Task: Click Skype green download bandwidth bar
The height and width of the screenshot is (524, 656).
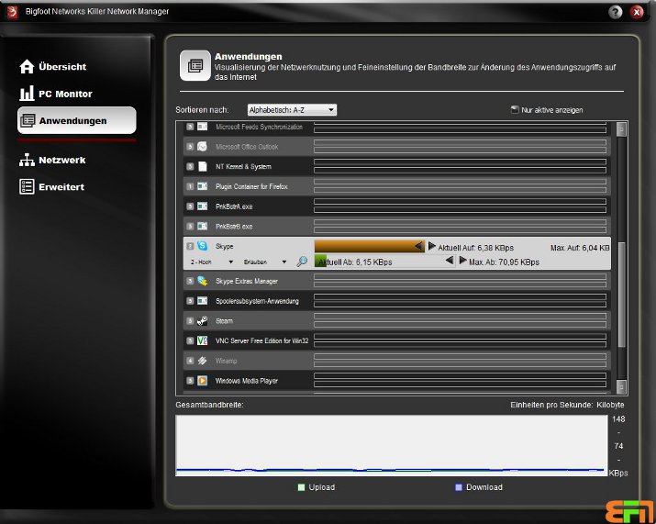Action: pyautogui.click(x=320, y=262)
